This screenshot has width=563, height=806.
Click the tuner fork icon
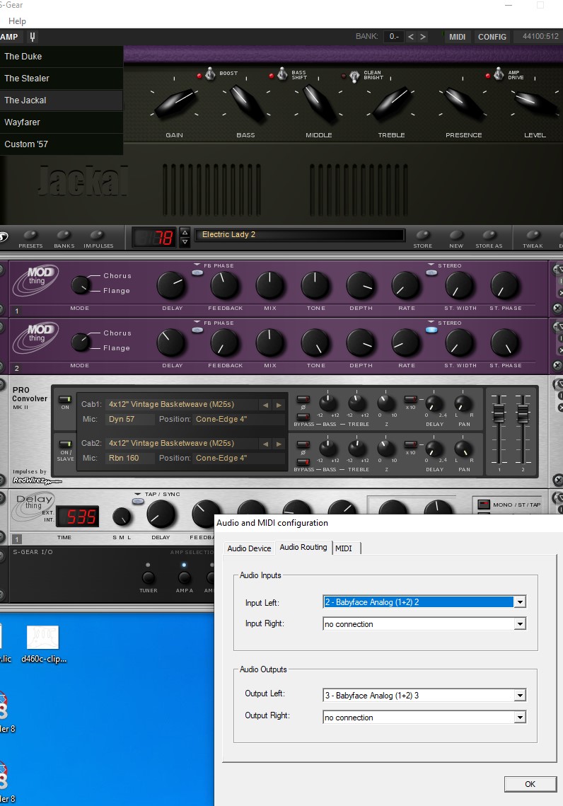[x=32, y=37]
